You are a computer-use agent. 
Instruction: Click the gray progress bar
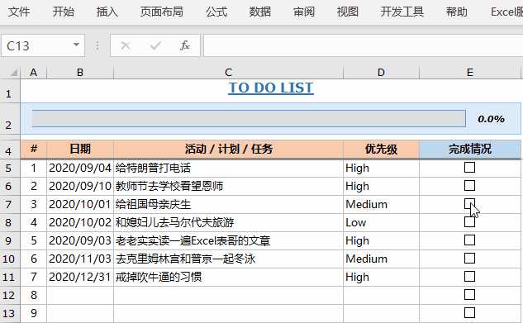[x=249, y=118]
